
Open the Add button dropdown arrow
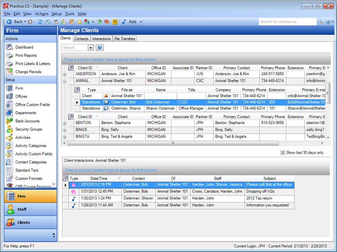[141, 22]
